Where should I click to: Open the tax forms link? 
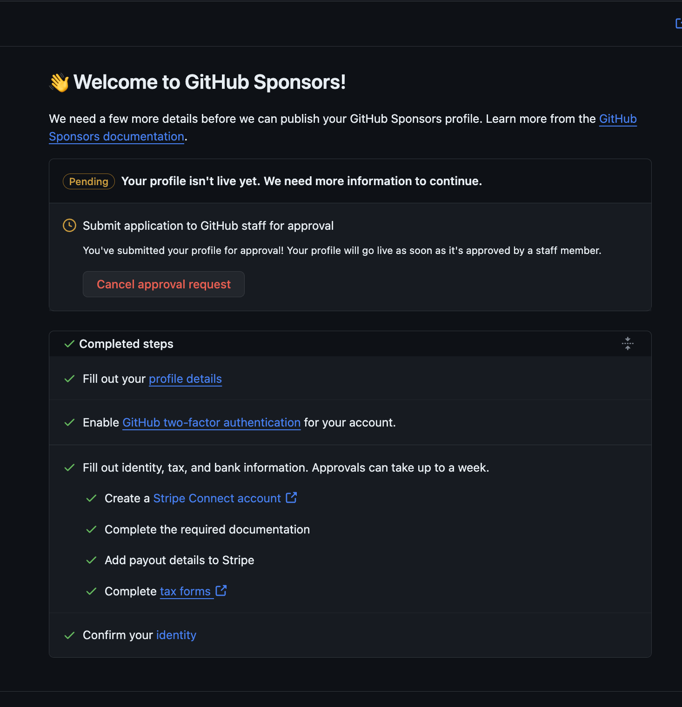(185, 591)
